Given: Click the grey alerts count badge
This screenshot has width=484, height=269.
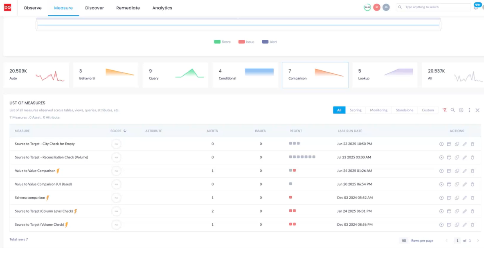Looking at the screenshot, I should (x=386, y=7).
